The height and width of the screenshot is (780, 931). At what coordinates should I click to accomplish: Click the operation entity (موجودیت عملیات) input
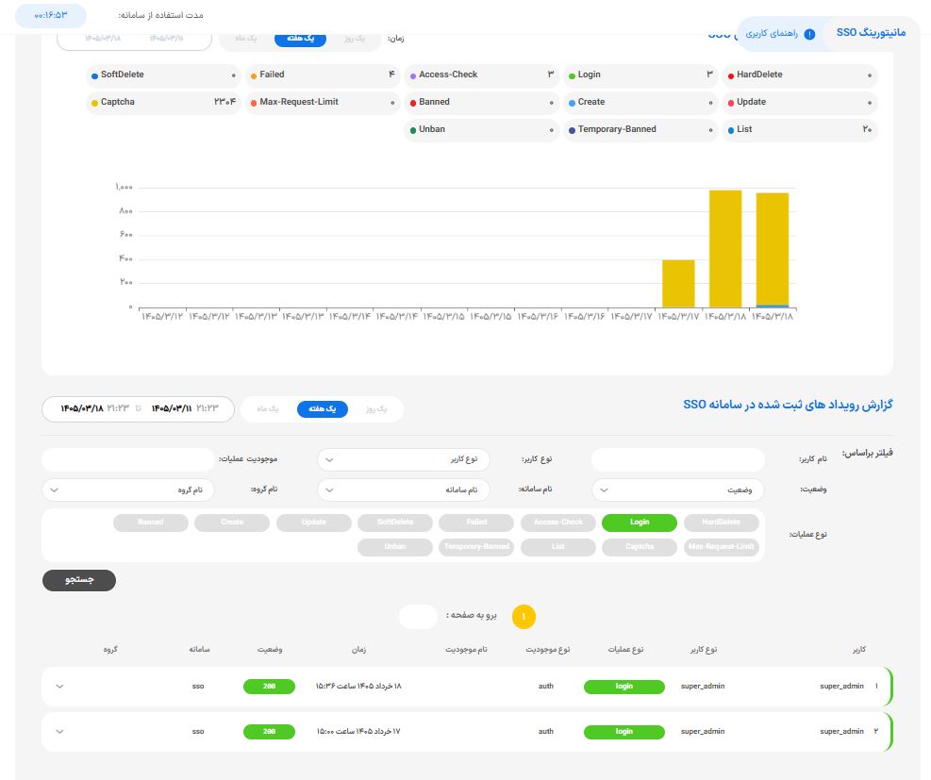128,459
